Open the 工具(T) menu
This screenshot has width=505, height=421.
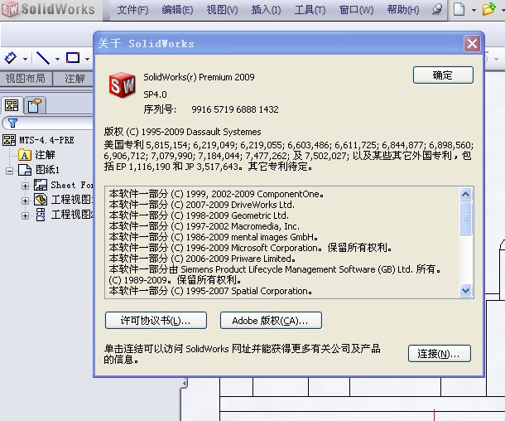310,10
